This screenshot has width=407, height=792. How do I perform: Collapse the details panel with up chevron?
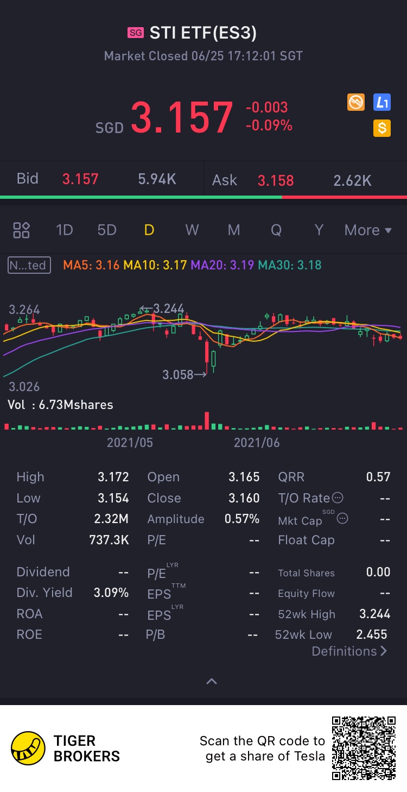tap(212, 681)
